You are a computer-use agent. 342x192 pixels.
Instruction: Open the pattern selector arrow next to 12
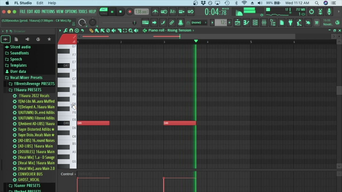pyautogui.click(x=212, y=23)
